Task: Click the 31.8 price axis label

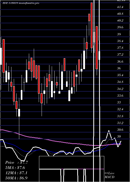Action: click(x=120, y=116)
